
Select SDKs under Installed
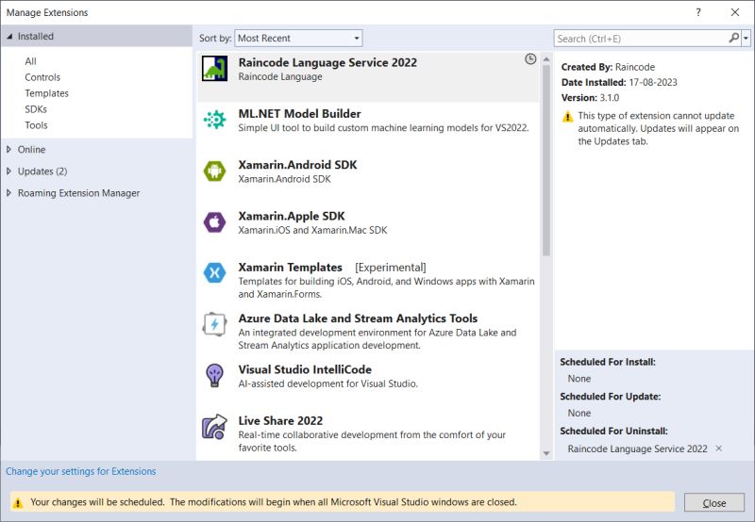(36, 109)
